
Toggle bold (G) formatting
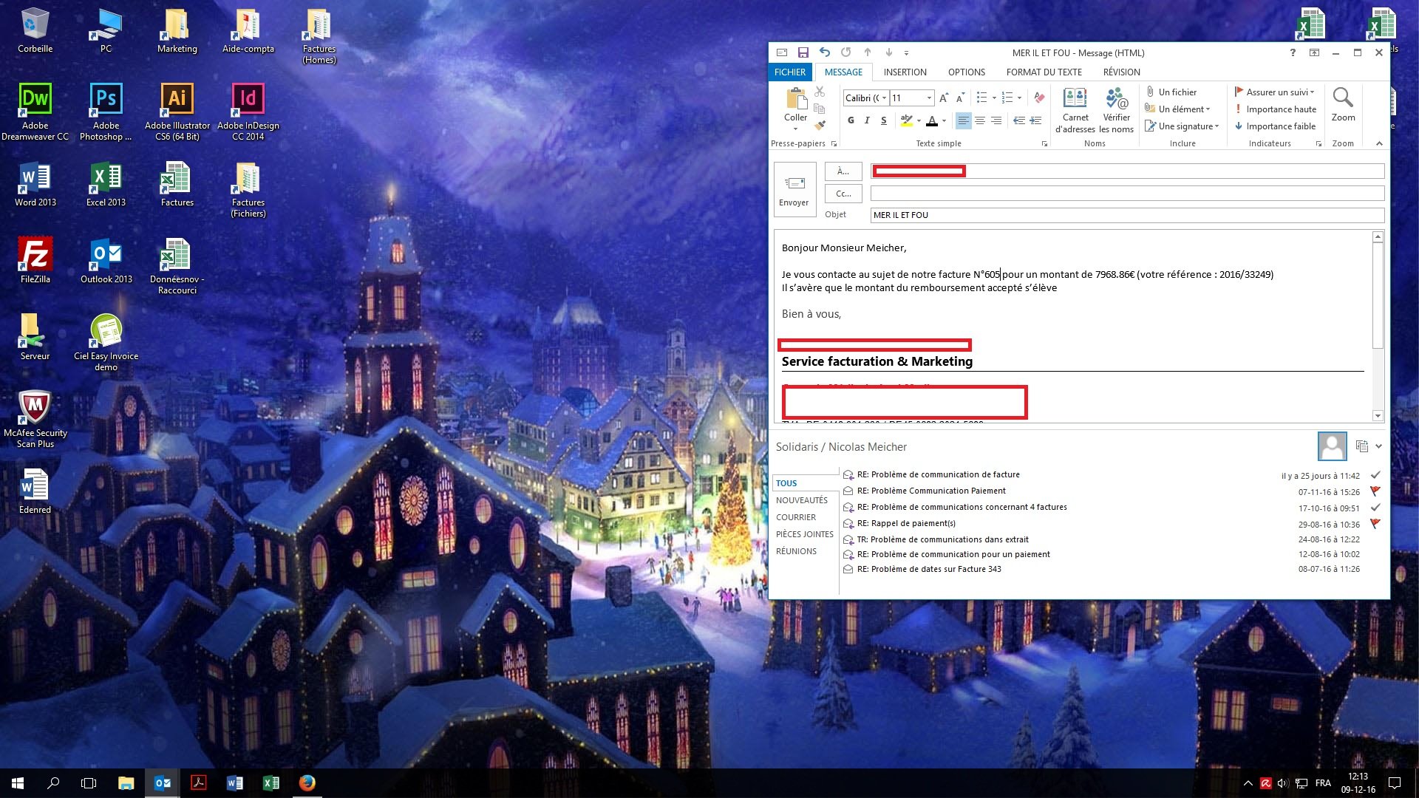click(851, 120)
